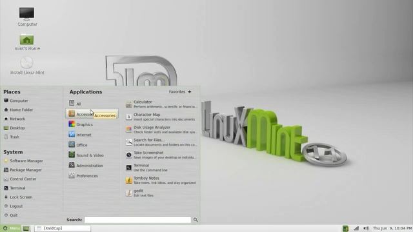Launch Disk Usage Analyzer
Screen dimensions: 413x232
(161, 130)
